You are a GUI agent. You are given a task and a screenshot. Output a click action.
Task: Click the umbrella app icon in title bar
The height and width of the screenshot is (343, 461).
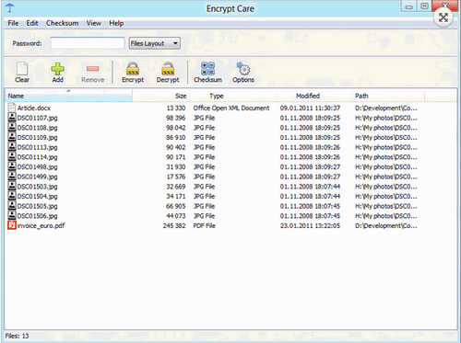point(10,8)
